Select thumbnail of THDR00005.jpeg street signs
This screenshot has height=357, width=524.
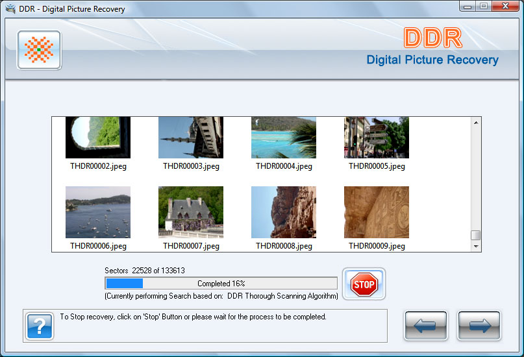click(x=377, y=137)
